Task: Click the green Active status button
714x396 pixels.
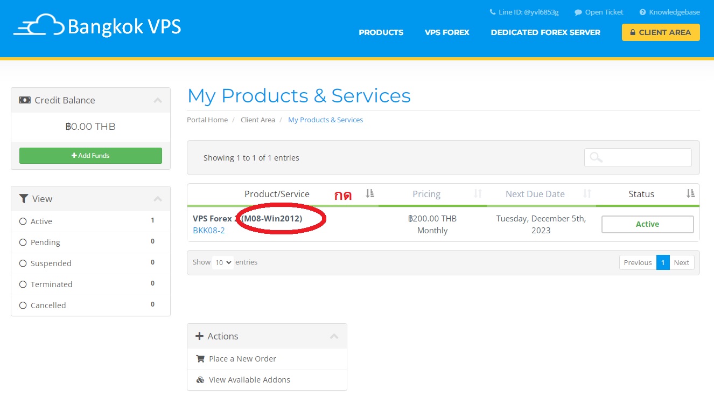Action: (x=647, y=224)
